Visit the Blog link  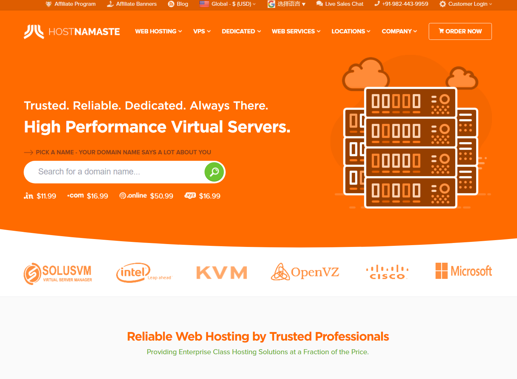click(x=178, y=4)
